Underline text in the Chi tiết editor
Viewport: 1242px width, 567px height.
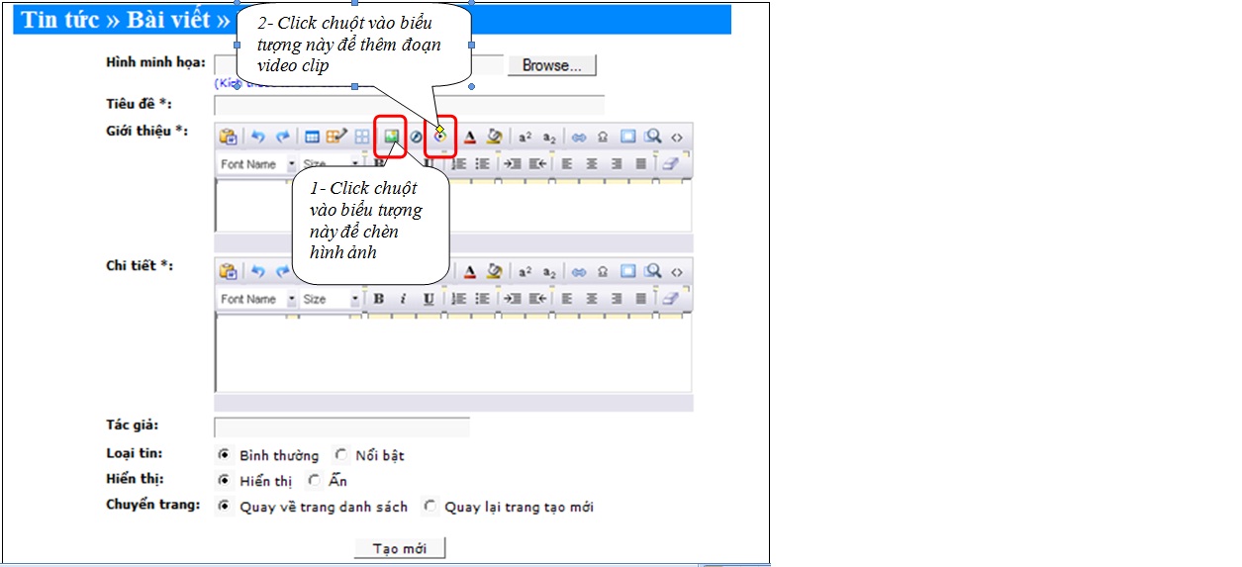pos(429,299)
